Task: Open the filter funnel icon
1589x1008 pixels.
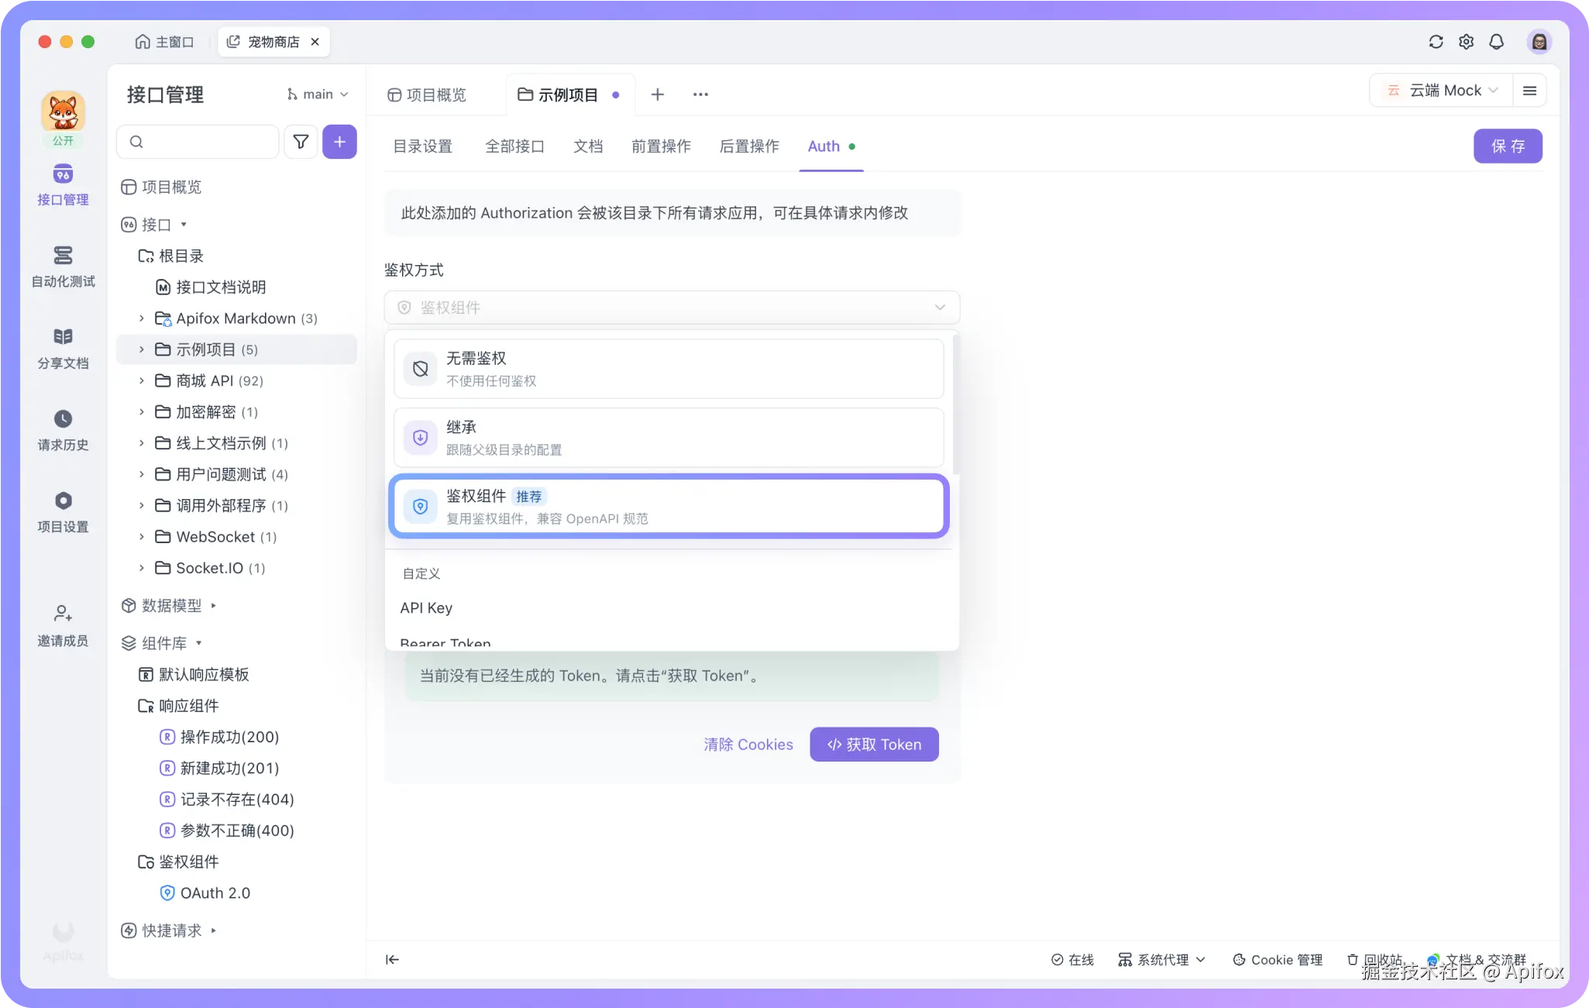Action: 301,142
